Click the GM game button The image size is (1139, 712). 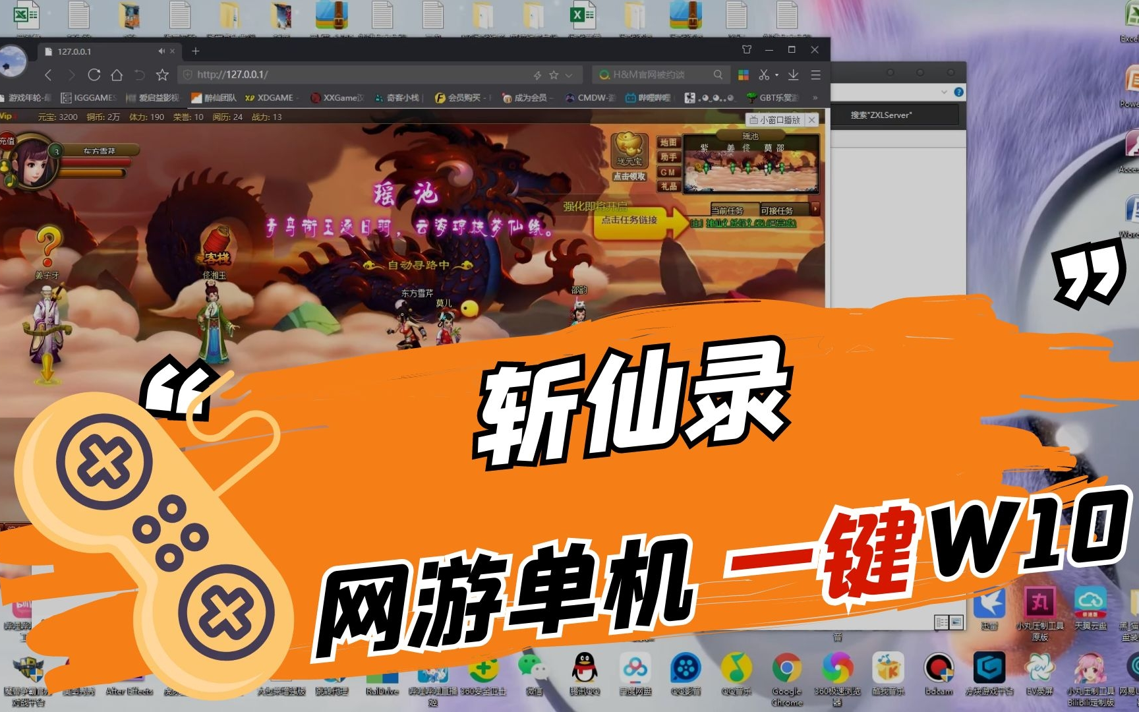[x=668, y=172]
